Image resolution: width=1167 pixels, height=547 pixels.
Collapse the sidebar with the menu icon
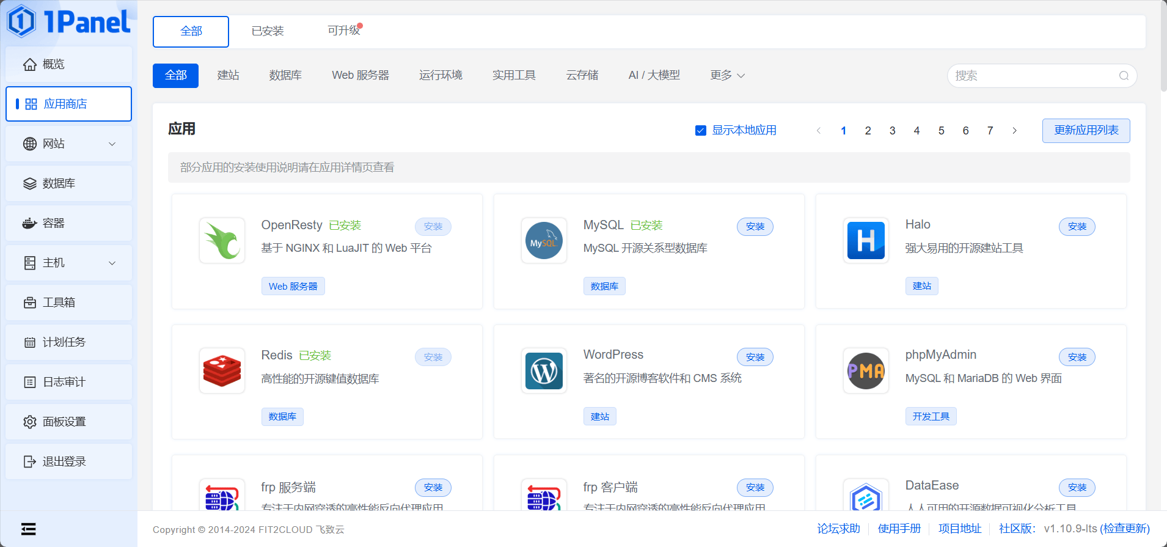pos(28,529)
